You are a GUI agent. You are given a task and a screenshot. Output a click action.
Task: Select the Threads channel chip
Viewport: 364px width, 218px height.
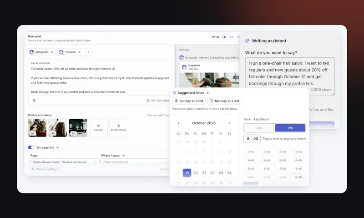(x=71, y=52)
